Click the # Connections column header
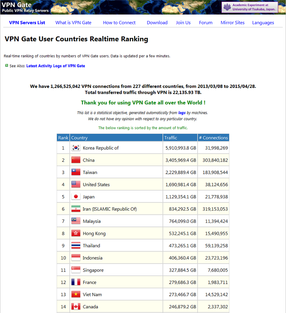This screenshot has height=313, width=286. click(x=213, y=138)
